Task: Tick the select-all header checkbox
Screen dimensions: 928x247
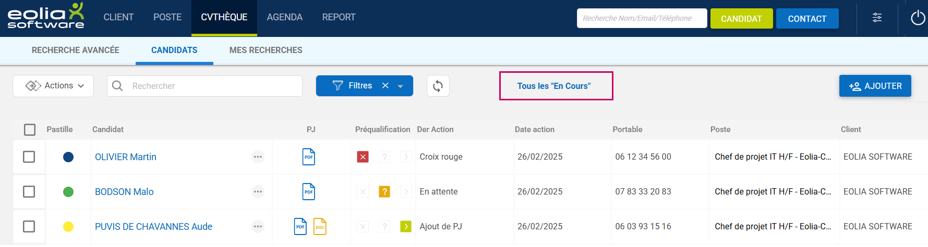Action: pyautogui.click(x=30, y=129)
